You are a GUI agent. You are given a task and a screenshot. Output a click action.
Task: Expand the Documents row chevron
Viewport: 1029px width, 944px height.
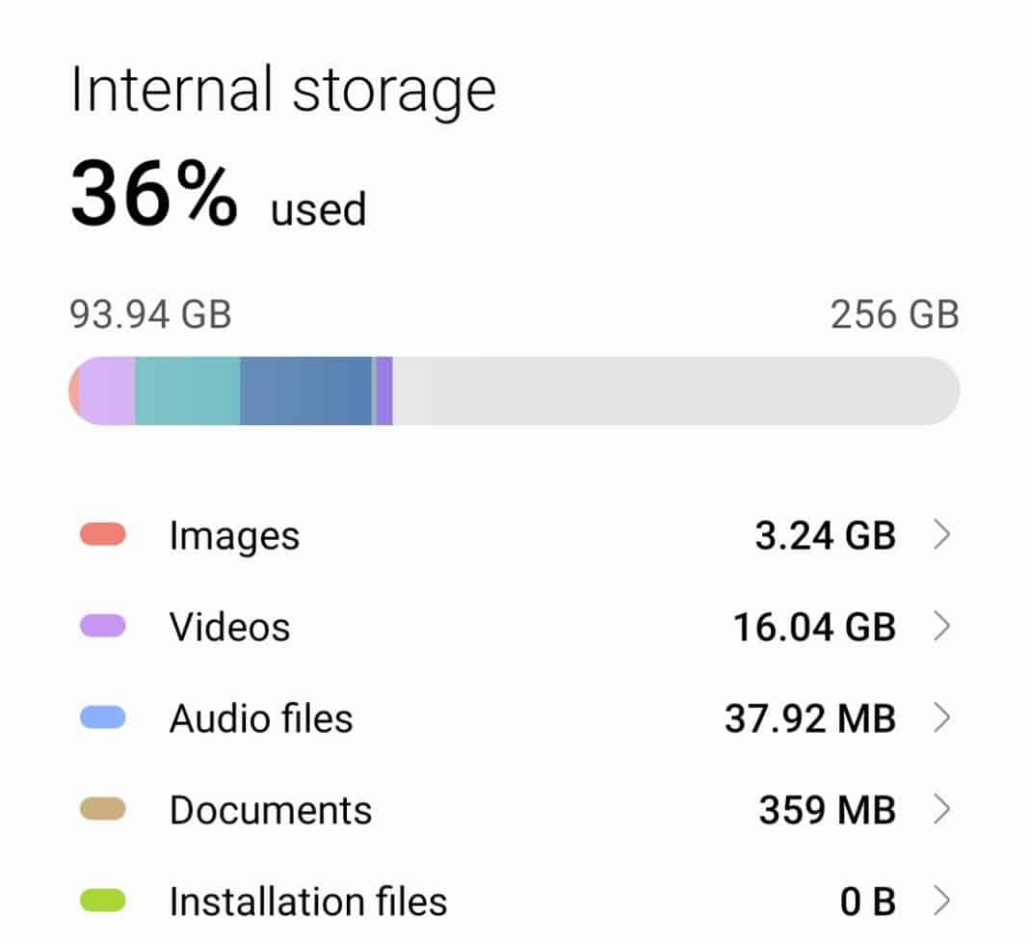942,810
